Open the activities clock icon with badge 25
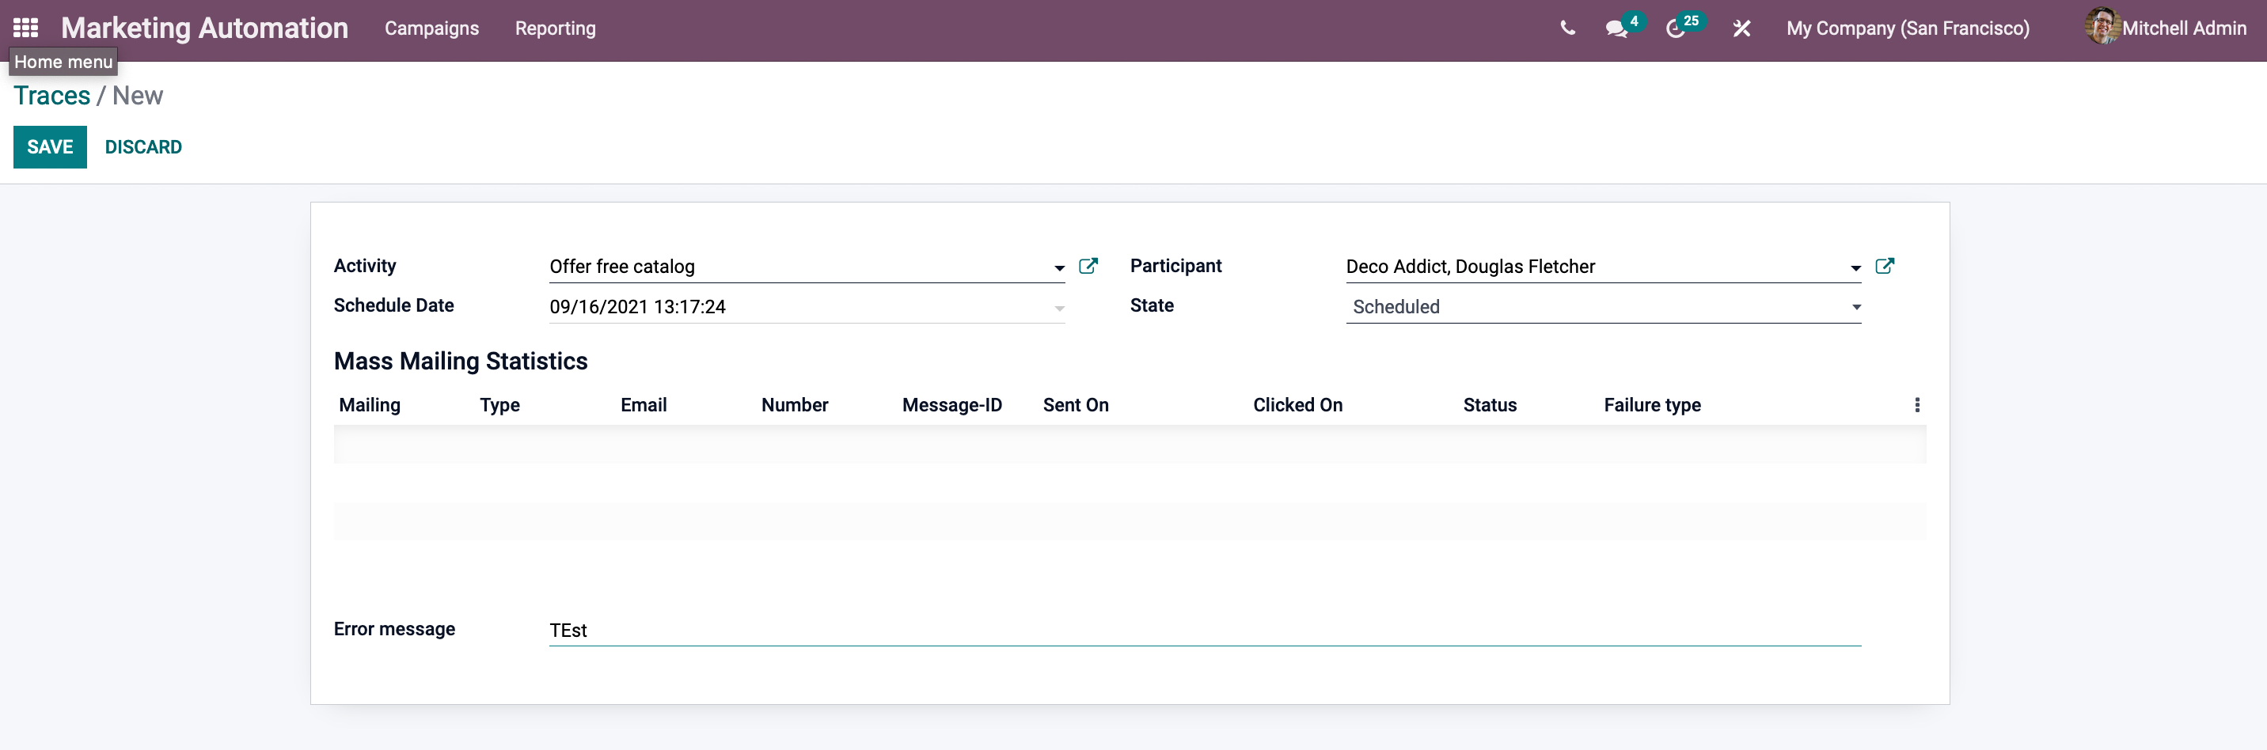The height and width of the screenshot is (750, 2267). (x=1676, y=29)
